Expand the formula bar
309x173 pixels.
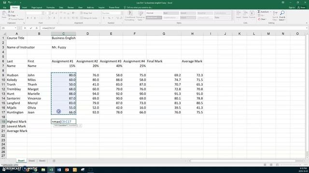pyautogui.click(x=307, y=28)
